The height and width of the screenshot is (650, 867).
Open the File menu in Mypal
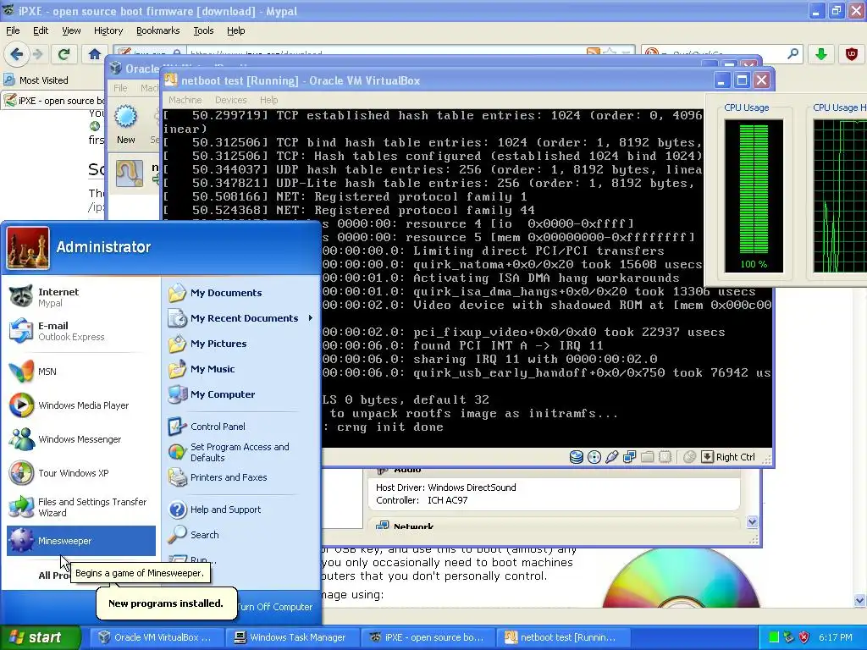click(13, 31)
